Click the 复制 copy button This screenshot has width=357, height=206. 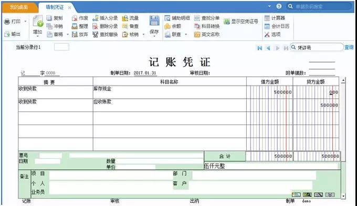coord(55,18)
